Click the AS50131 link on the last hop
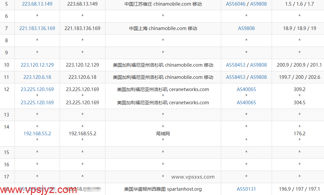The width and height of the screenshot is (324, 195). tap(246, 189)
